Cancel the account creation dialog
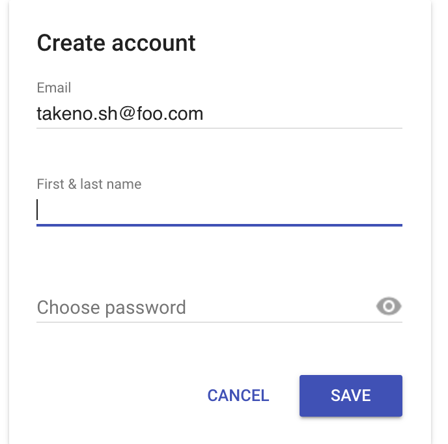 click(238, 395)
